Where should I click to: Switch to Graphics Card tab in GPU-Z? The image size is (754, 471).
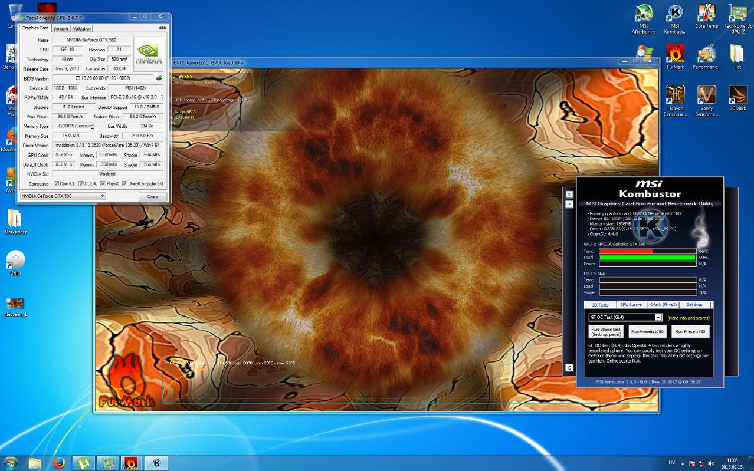[35, 28]
